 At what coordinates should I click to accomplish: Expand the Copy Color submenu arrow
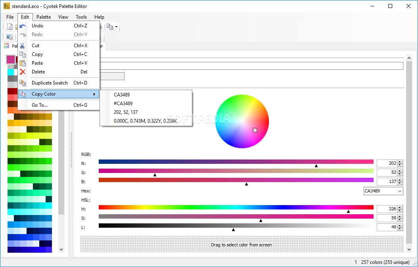[94, 94]
